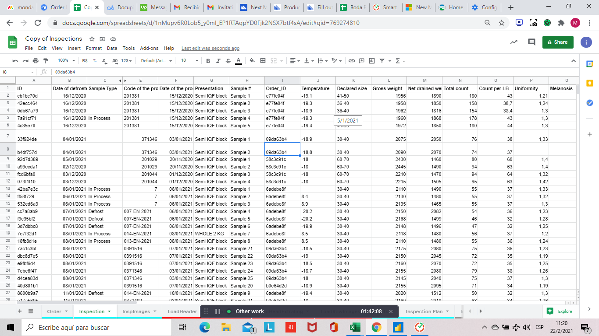Open text rotation dropdown
Screen dimensions: 599x336
coord(336,60)
